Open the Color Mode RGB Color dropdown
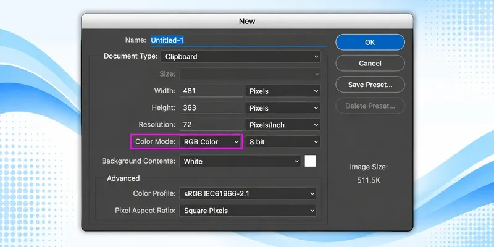Image resolution: width=494 pixels, height=247 pixels. point(211,142)
